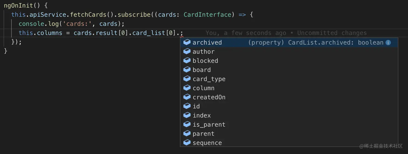Click property cube icon beside sequence
The image size is (408, 154).
pos(187,143)
